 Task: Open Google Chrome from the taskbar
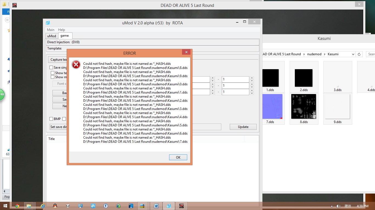pos(17,206)
